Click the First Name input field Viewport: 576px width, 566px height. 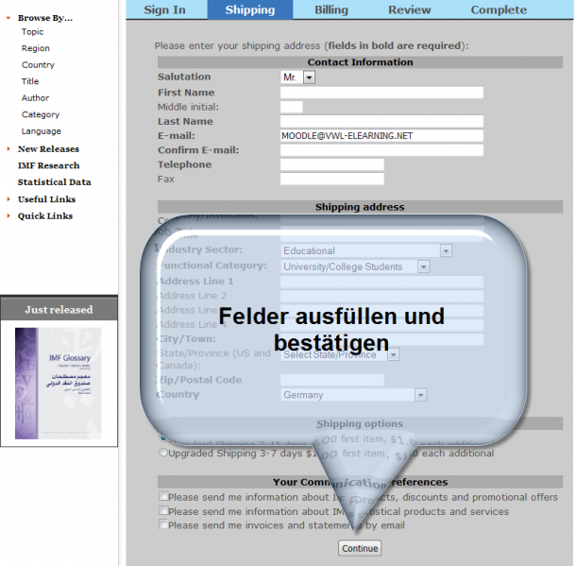381,93
